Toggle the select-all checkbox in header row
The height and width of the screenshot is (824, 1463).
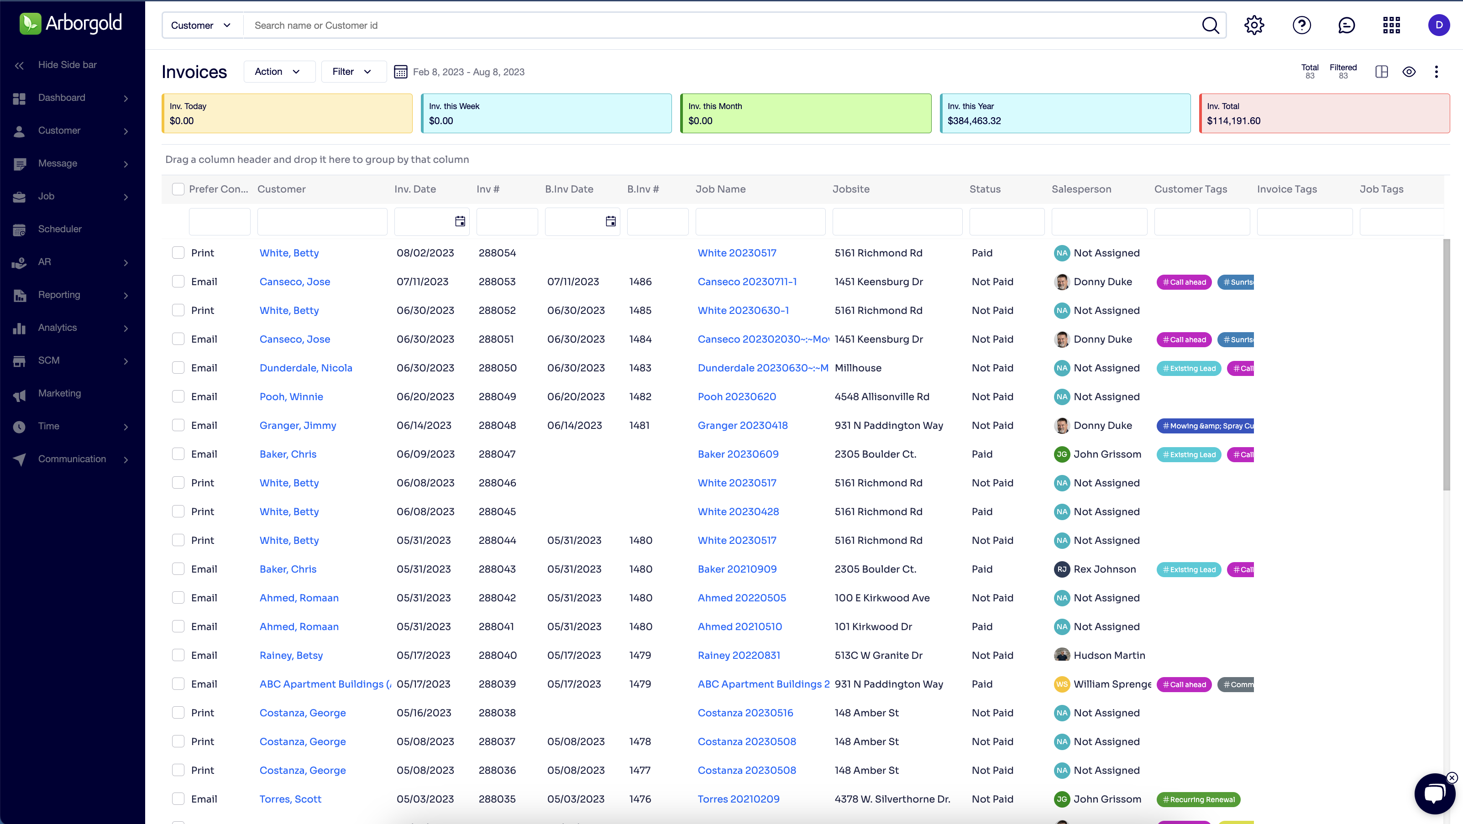tap(178, 189)
